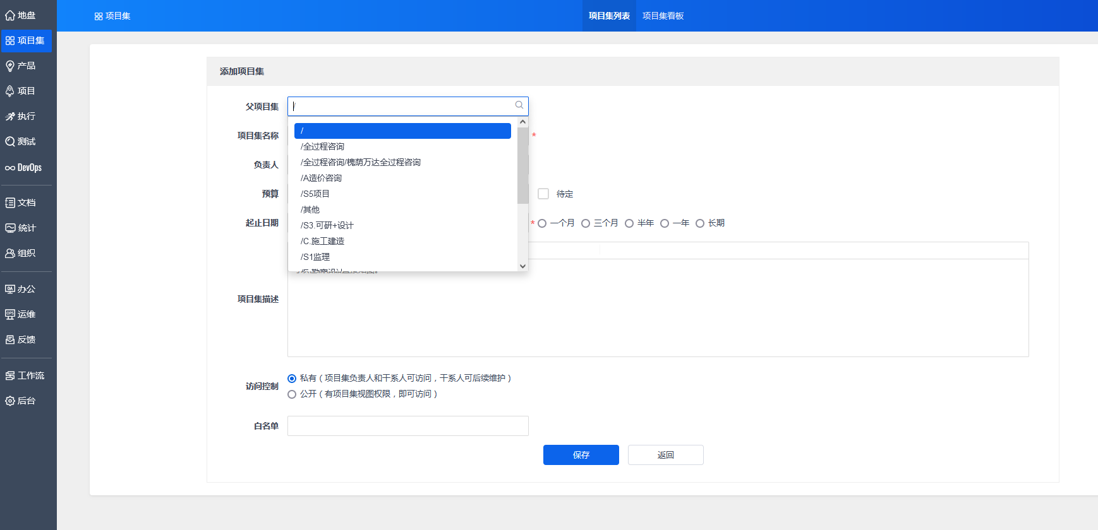The height and width of the screenshot is (530, 1098).
Task: Select the 三个月 duration radio button
Action: click(x=586, y=223)
